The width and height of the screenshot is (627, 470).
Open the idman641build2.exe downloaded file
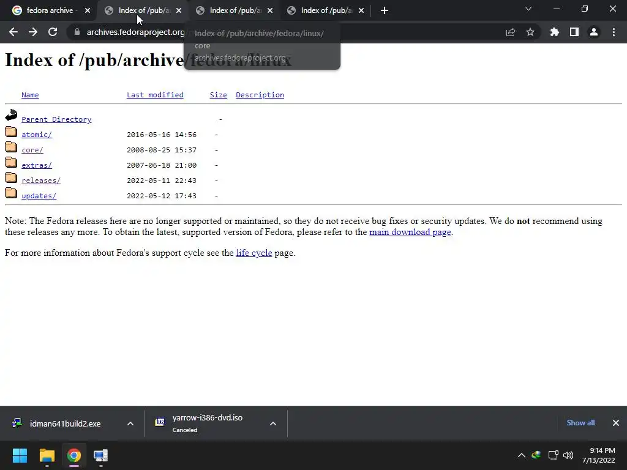tap(65, 423)
